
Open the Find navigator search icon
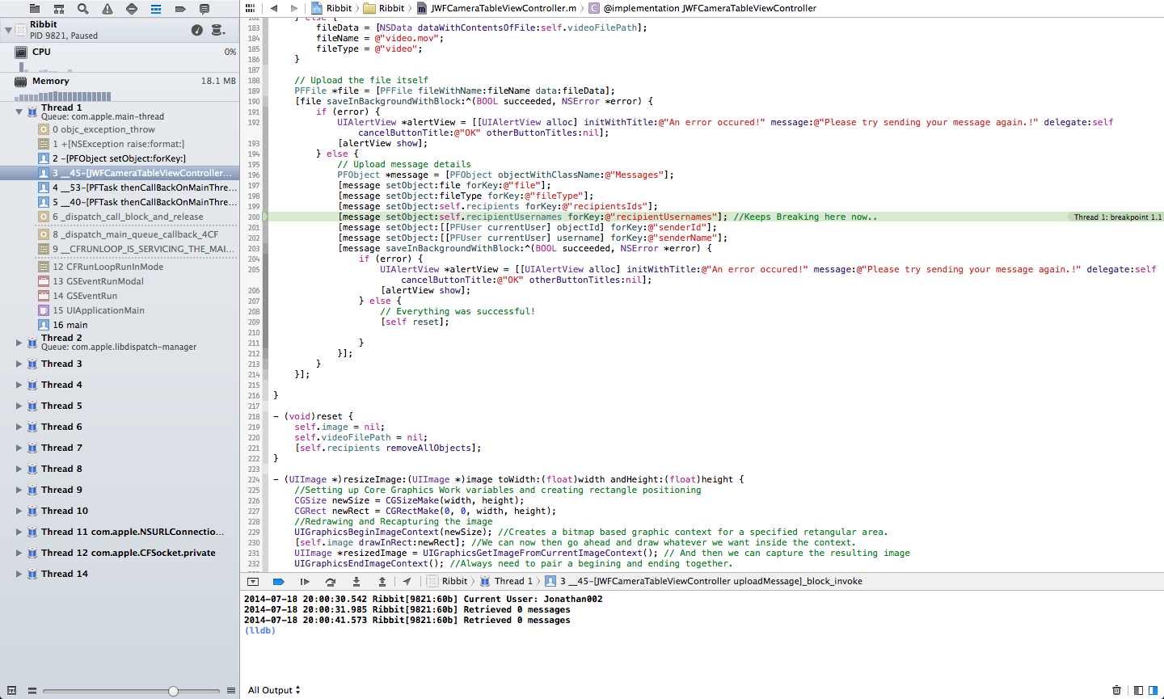coord(82,9)
